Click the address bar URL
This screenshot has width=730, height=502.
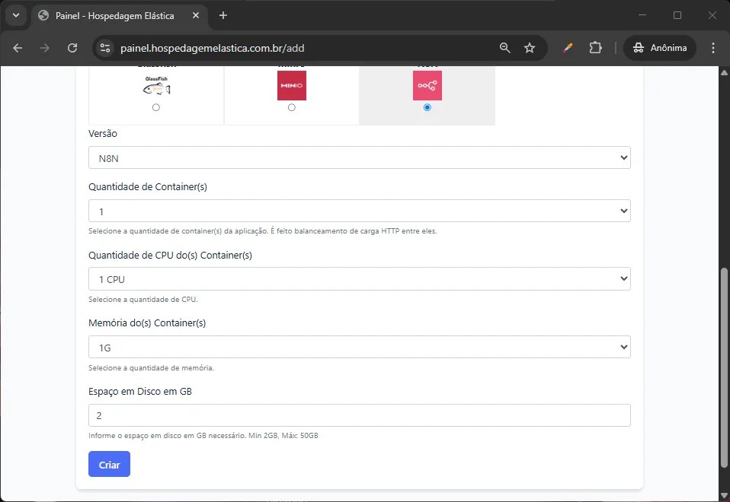(213, 48)
